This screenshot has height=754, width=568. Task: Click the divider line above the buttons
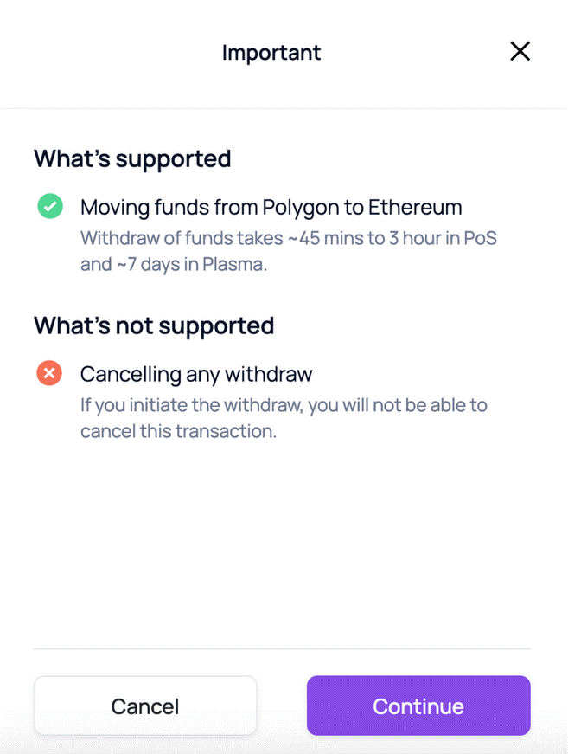coord(282,648)
